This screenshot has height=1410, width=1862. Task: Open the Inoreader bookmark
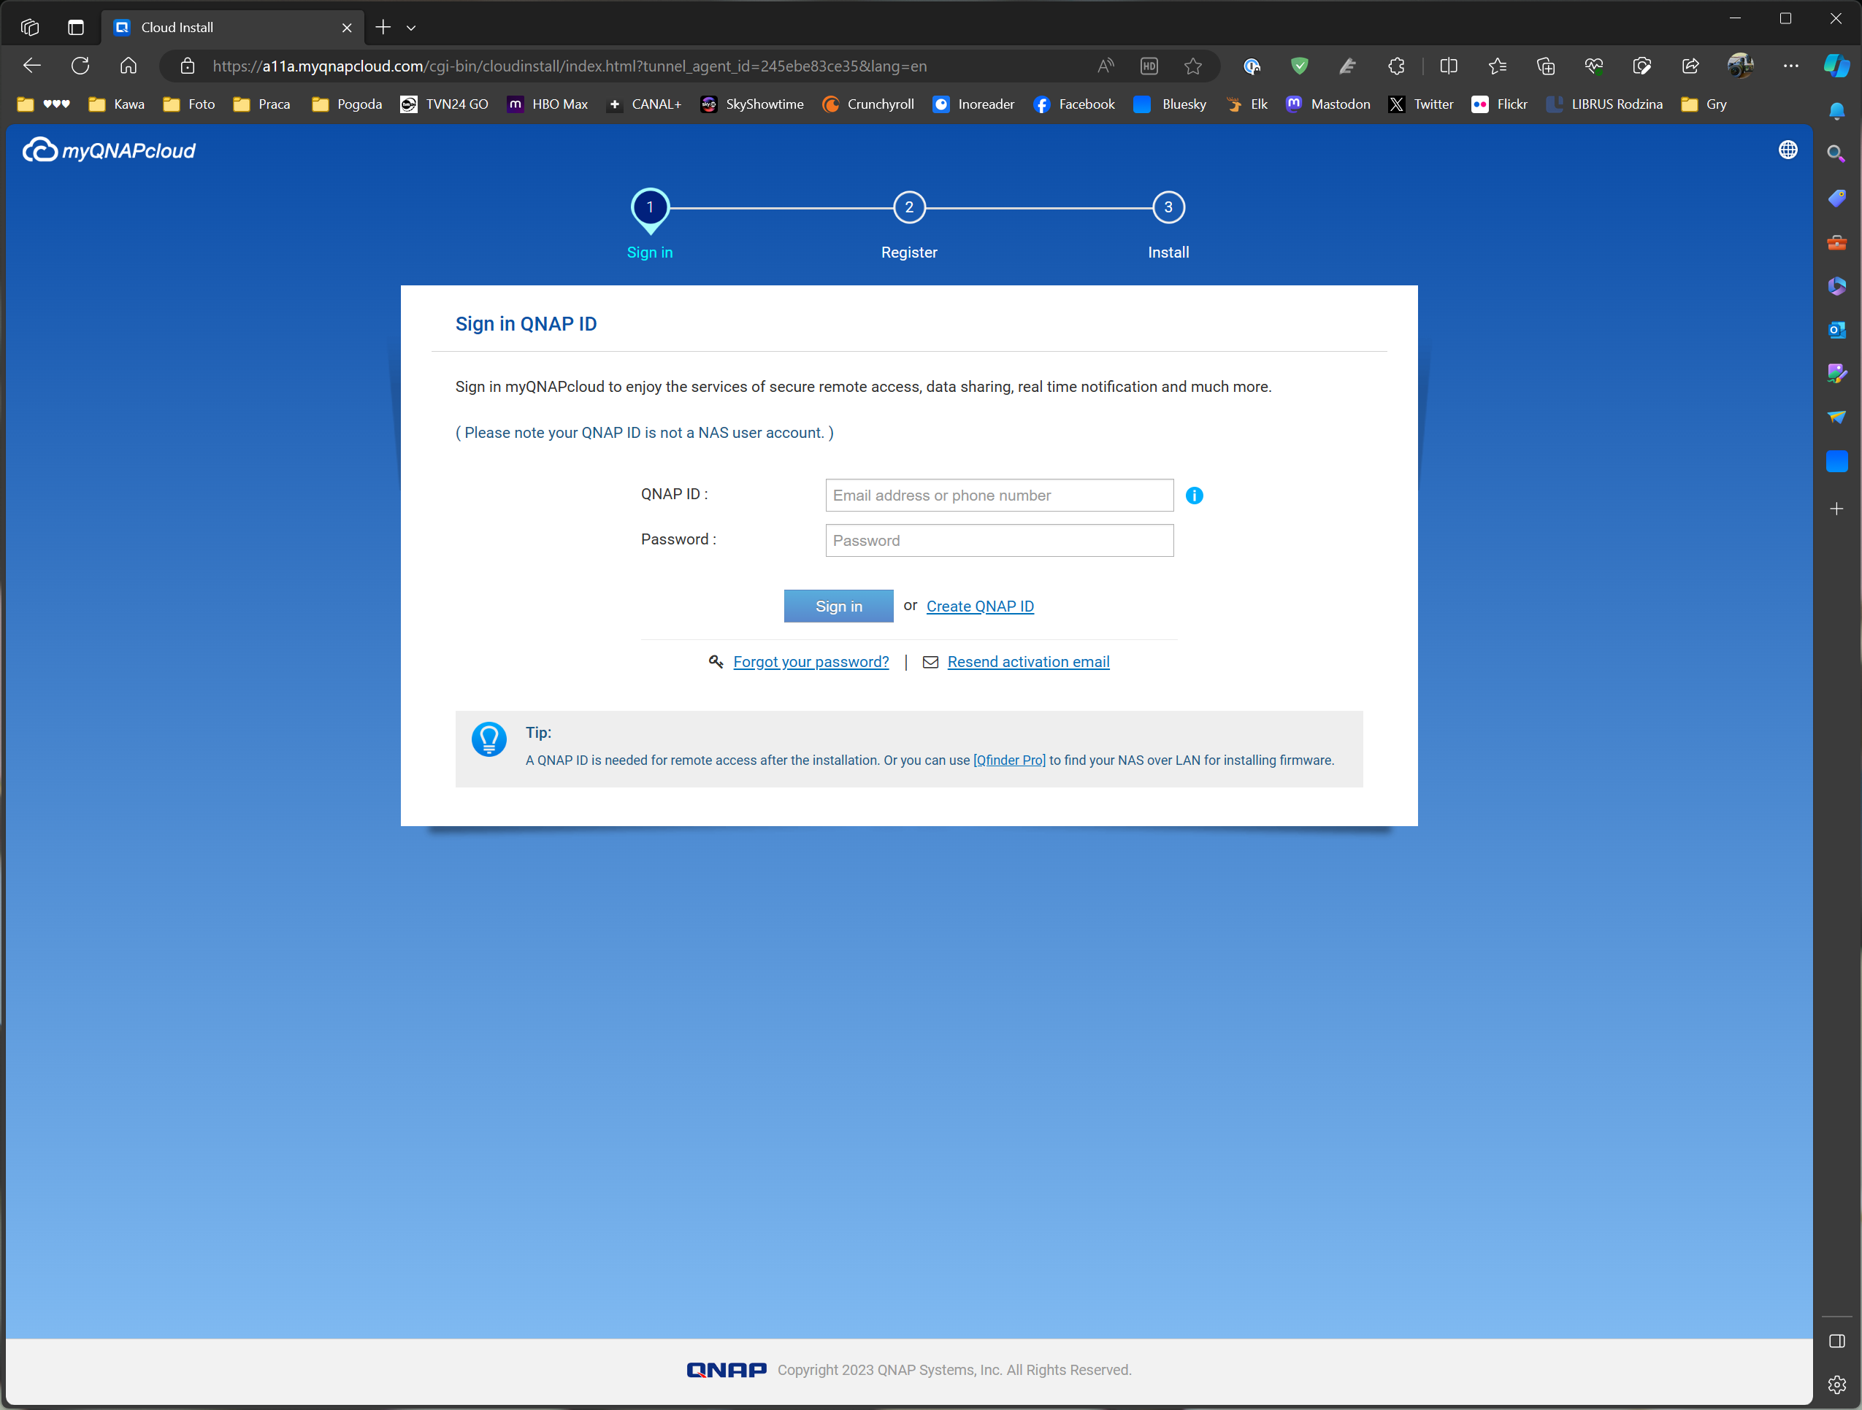tap(973, 104)
